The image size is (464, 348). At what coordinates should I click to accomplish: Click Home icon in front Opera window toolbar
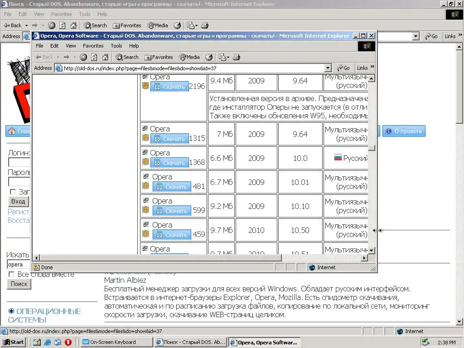tap(105, 57)
